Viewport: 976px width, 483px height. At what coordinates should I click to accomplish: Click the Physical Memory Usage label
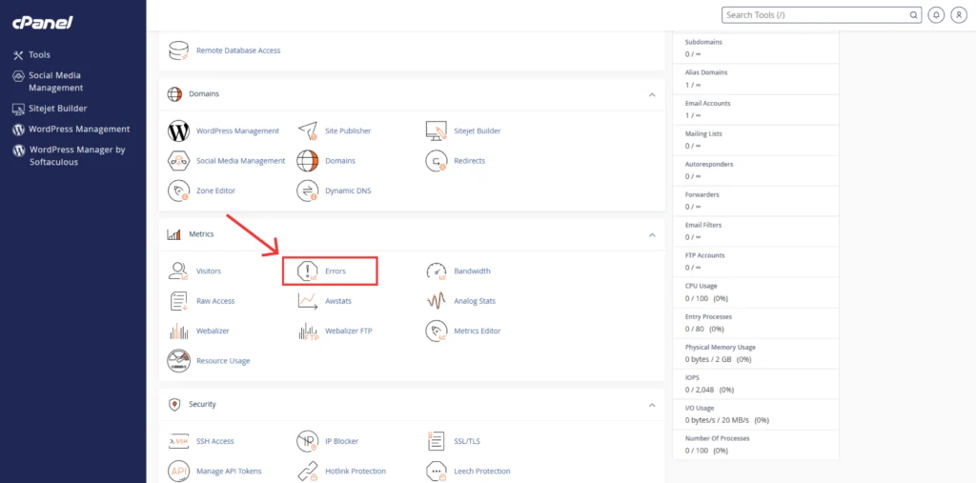click(721, 347)
